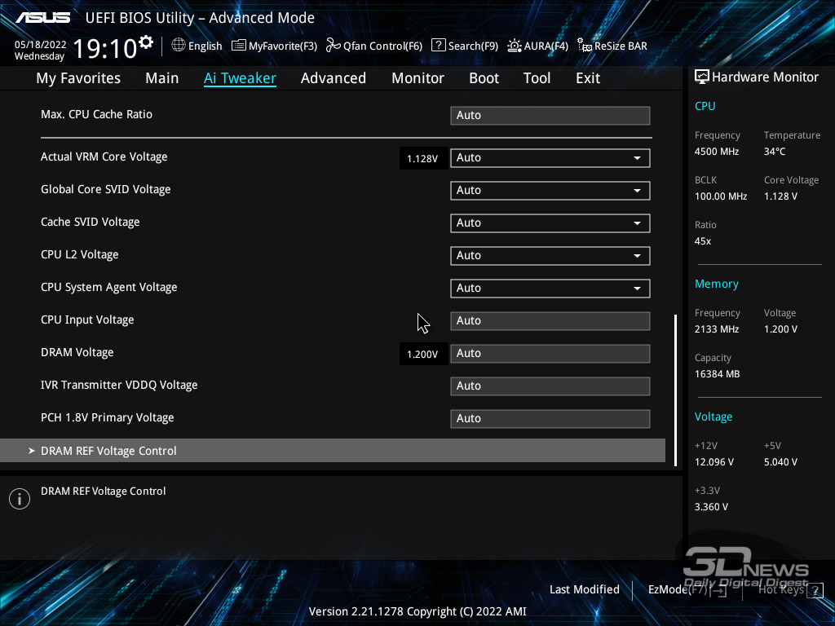This screenshot has height=626, width=835.
Task: Click the Search(F9) label
Action: (473, 46)
